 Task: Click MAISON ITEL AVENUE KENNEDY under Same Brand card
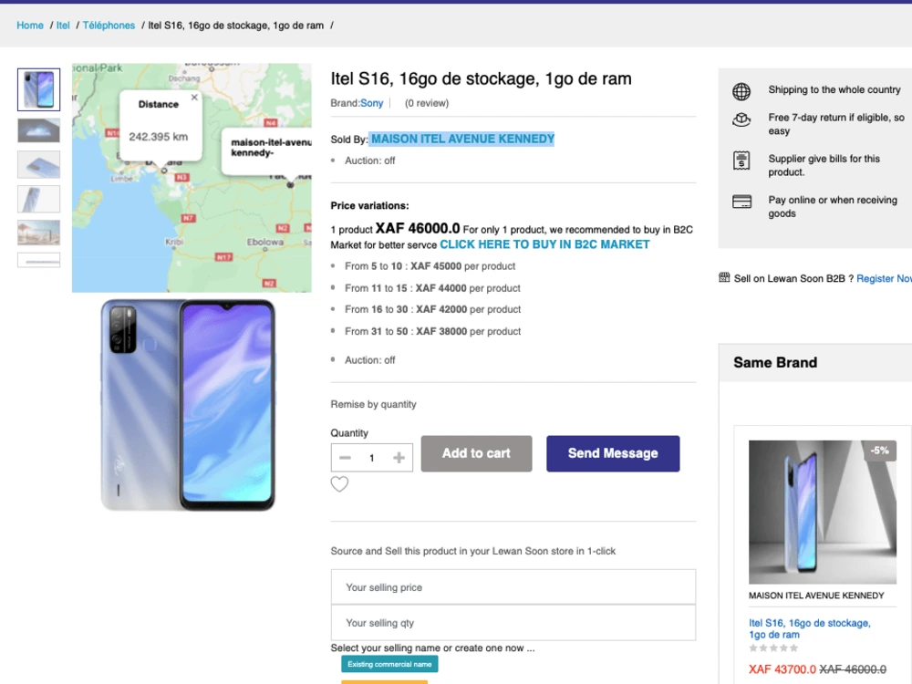coord(816,595)
